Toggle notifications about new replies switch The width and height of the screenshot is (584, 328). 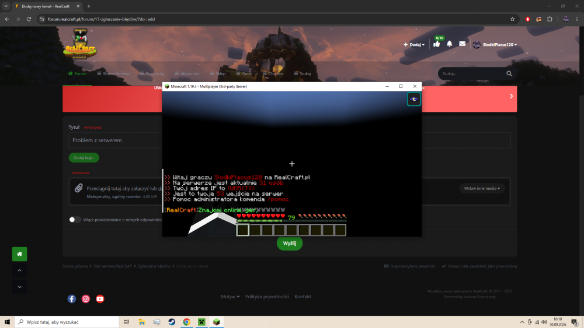(75, 220)
